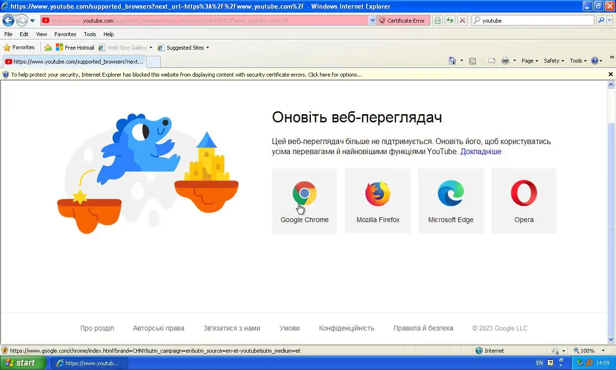Click the search magnifier button
This screenshot has height=370, width=616.
coord(601,20)
